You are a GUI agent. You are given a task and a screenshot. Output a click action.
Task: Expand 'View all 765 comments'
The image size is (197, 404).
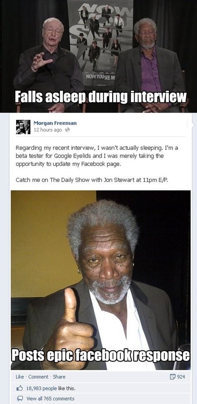(50, 399)
